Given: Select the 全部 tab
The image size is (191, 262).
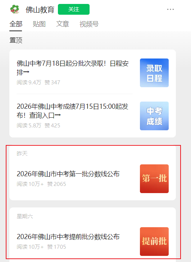Looking at the screenshot, I should pyautogui.click(x=16, y=24).
